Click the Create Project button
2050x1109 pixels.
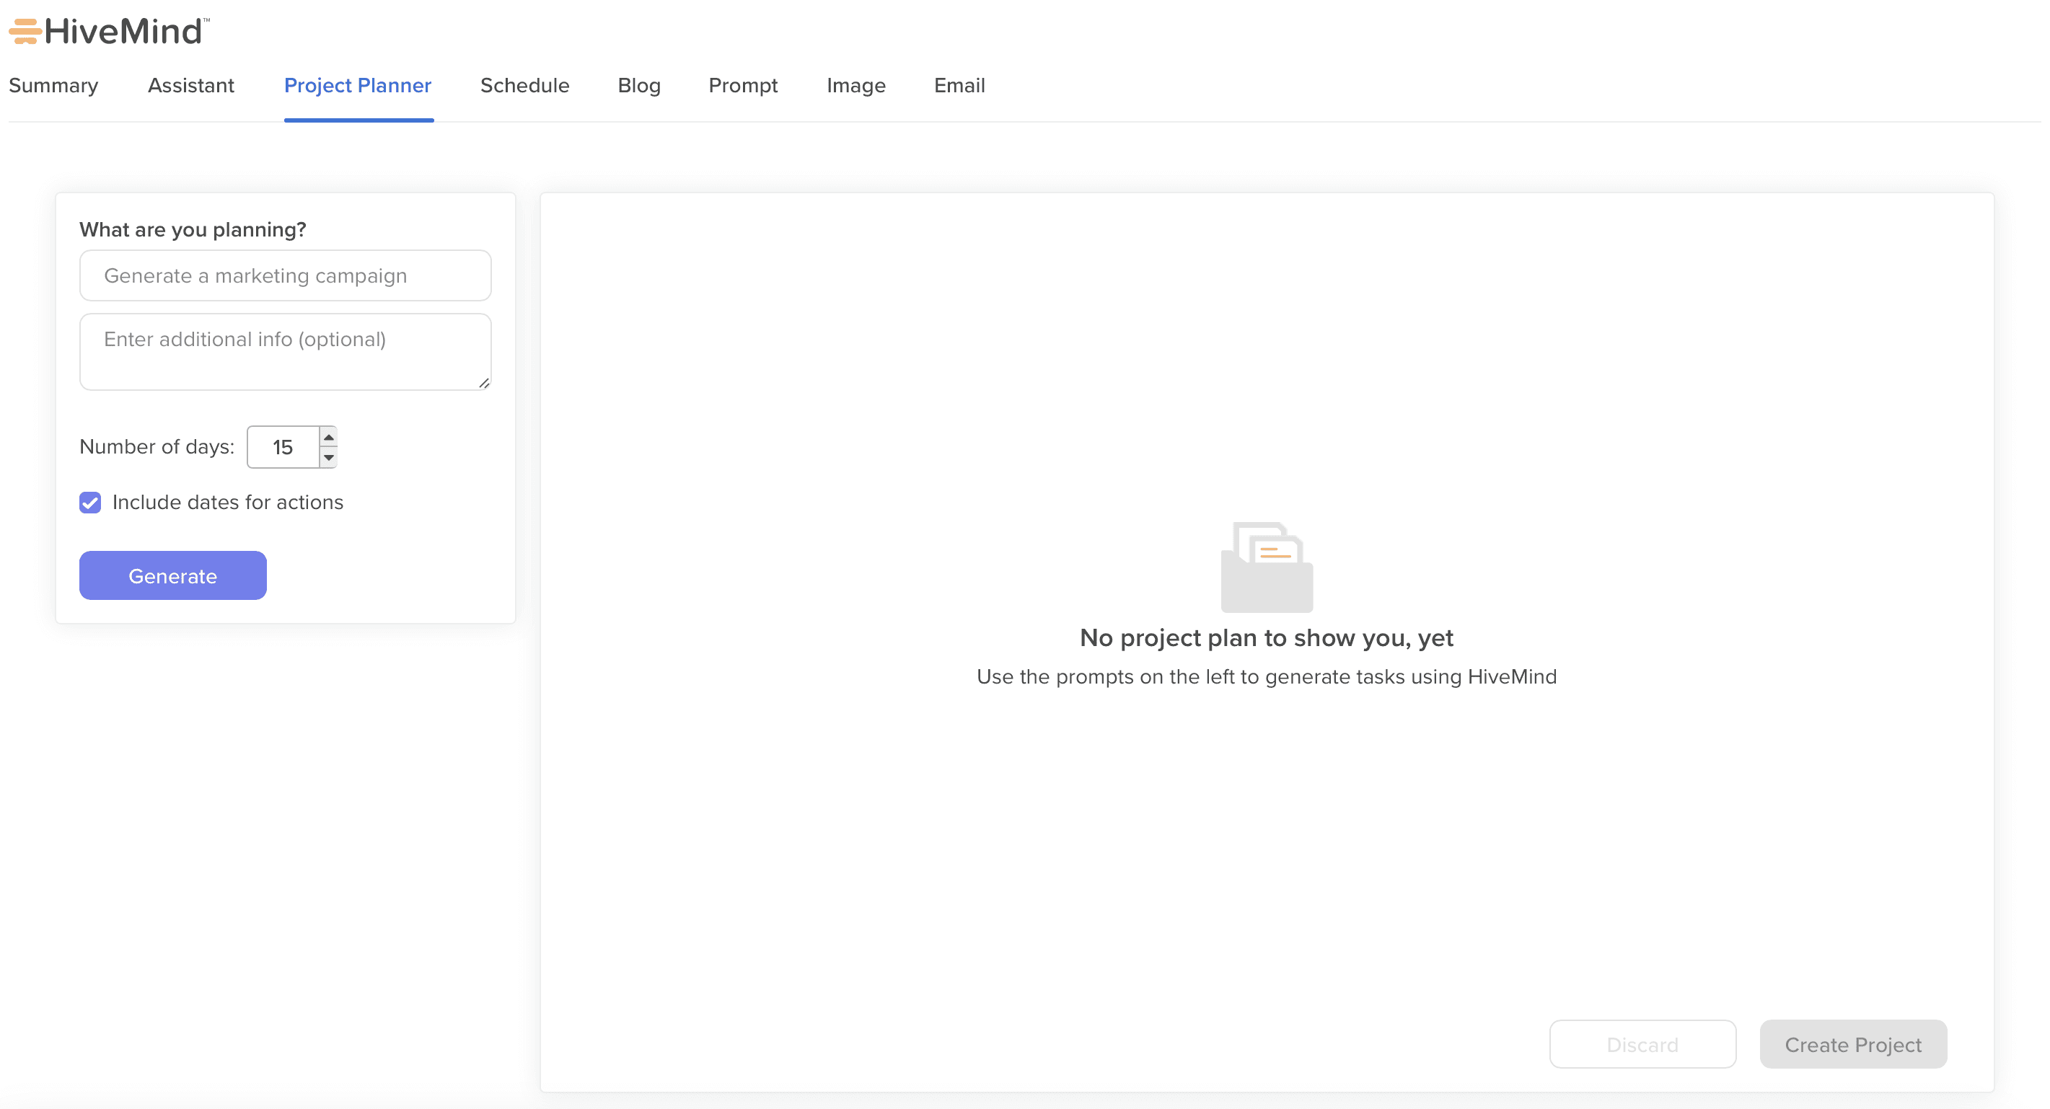point(1852,1044)
